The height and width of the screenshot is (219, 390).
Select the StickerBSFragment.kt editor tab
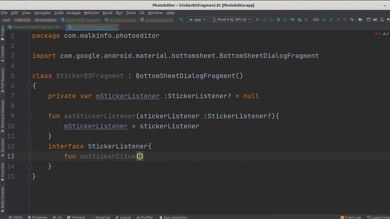(91, 27)
